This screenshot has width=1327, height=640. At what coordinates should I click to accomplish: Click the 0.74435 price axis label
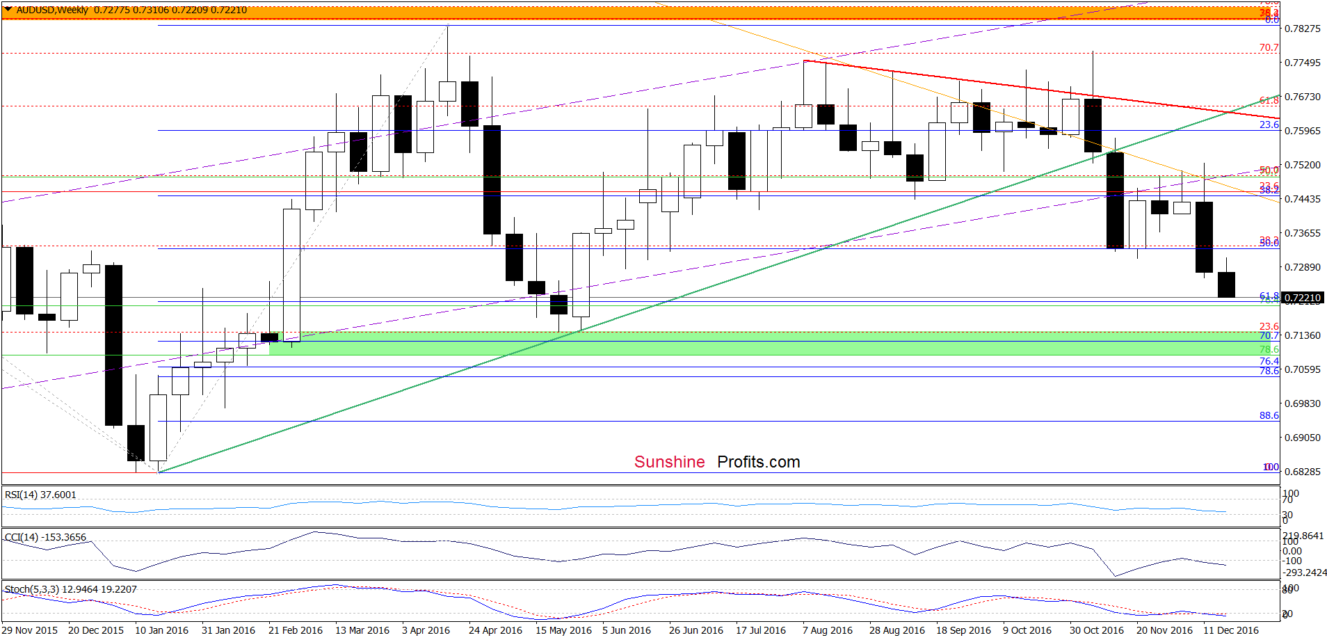click(x=1302, y=199)
